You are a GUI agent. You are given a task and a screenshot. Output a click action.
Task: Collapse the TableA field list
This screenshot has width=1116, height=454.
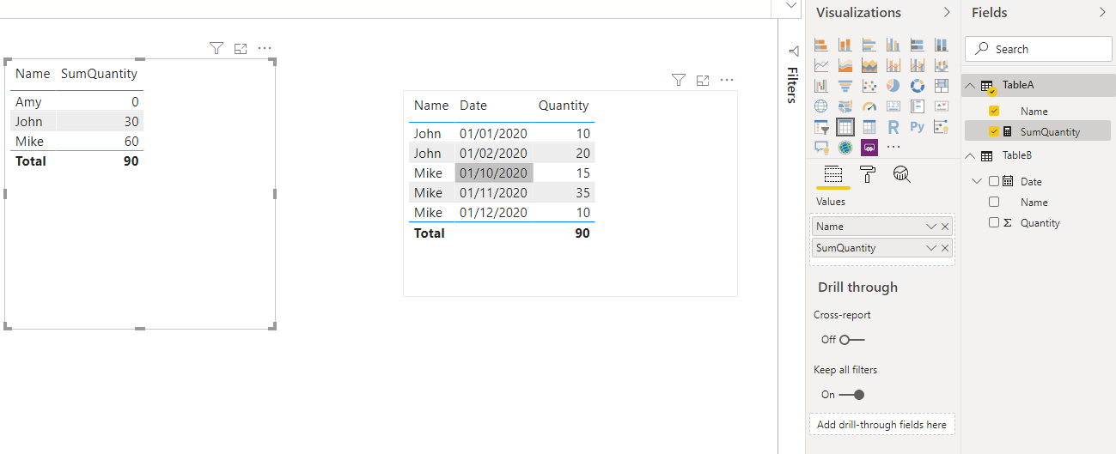pos(970,86)
